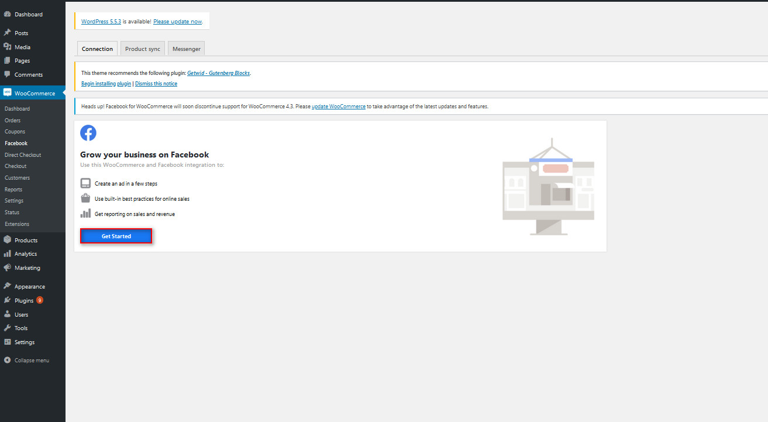Screen dimensions: 768x422
Task: Click the shopping bag icon beside best practices
Action: coord(85,198)
